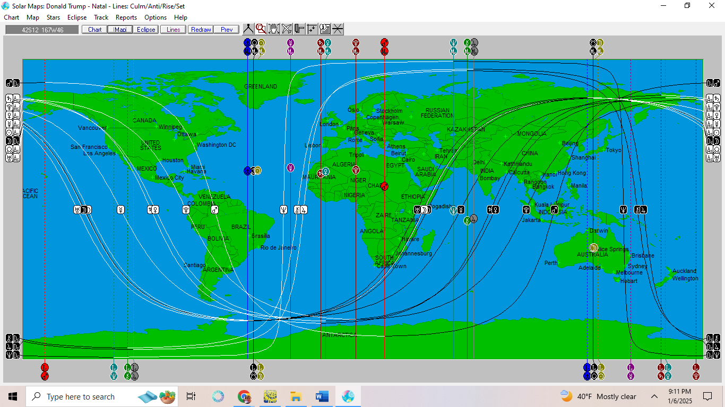Open the Reports menu
Viewport: 725px width, 407px height.
pyautogui.click(x=126, y=17)
